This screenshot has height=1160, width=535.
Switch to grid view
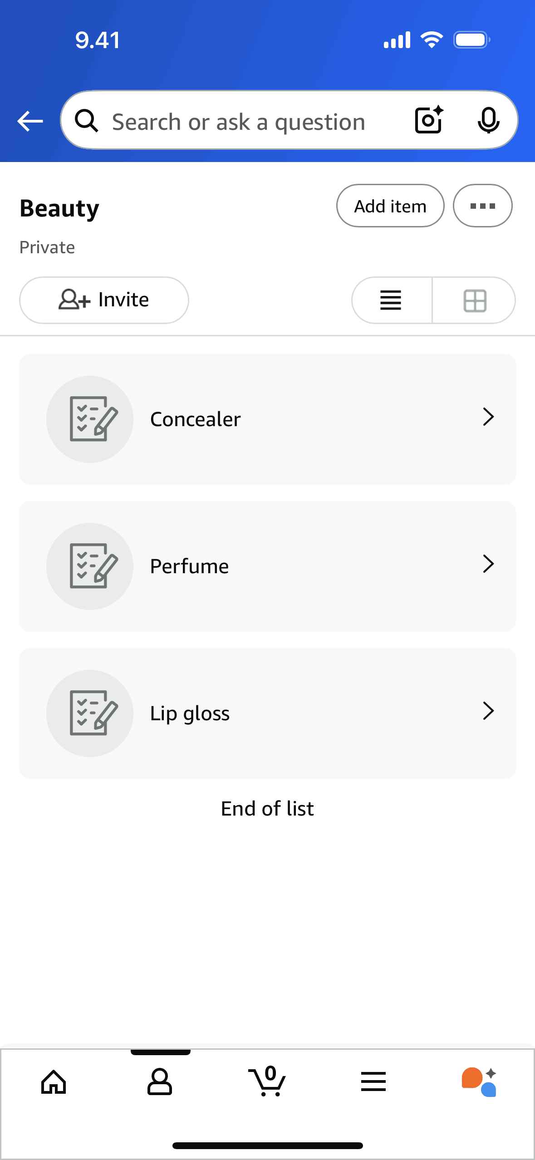click(x=474, y=300)
